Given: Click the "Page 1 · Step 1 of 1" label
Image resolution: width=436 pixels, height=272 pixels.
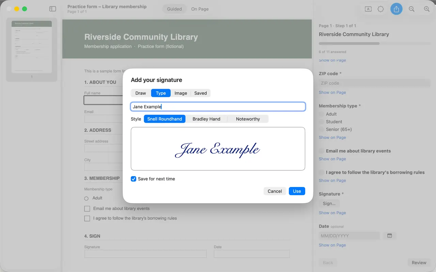Looking at the screenshot, I should pyautogui.click(x=338, y=26).
